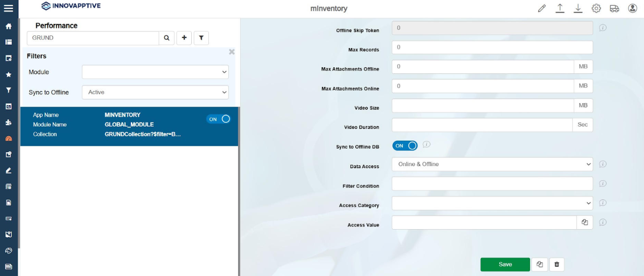Image resolution: width=644 pixels, height=276 pixels.
Task: Toggle the MINVENTORY collection ON switch
Action: coord(219,119)
